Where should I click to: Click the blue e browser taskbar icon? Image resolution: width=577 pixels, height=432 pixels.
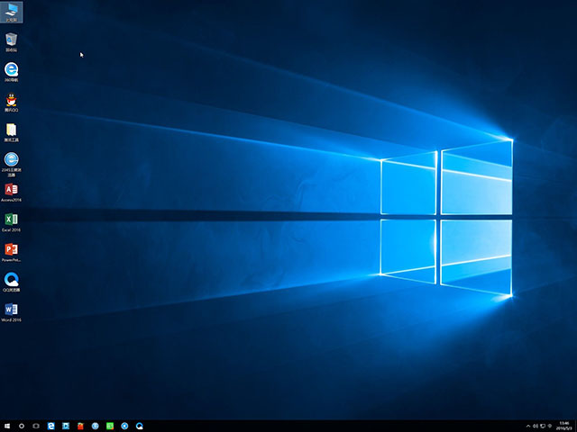[51, 425]
